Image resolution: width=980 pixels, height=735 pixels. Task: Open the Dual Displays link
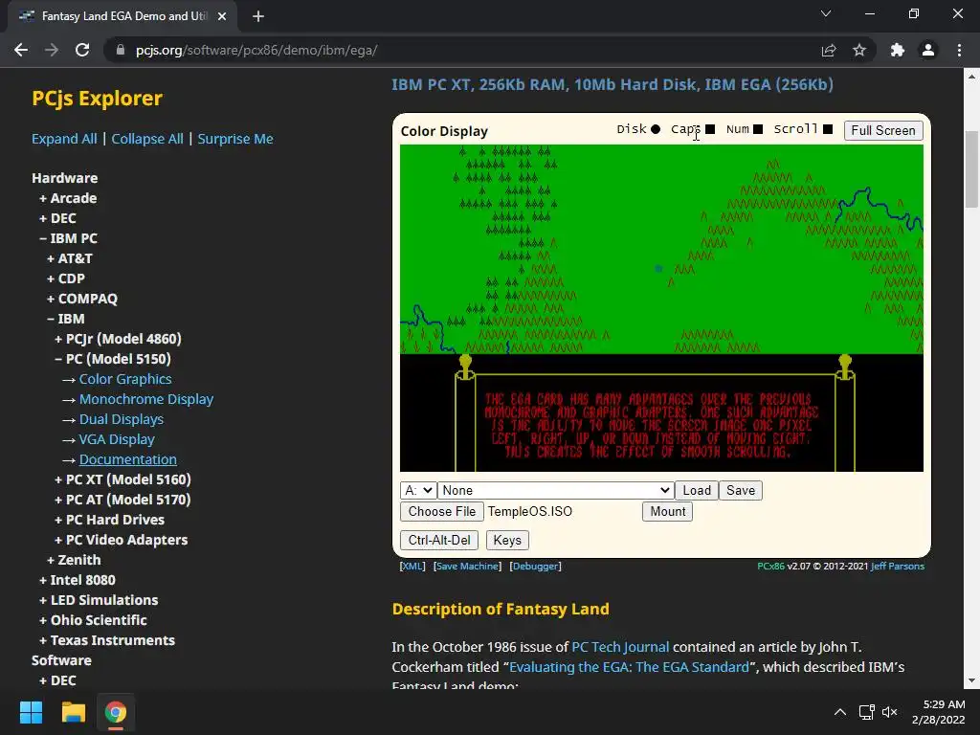[122, 419]
